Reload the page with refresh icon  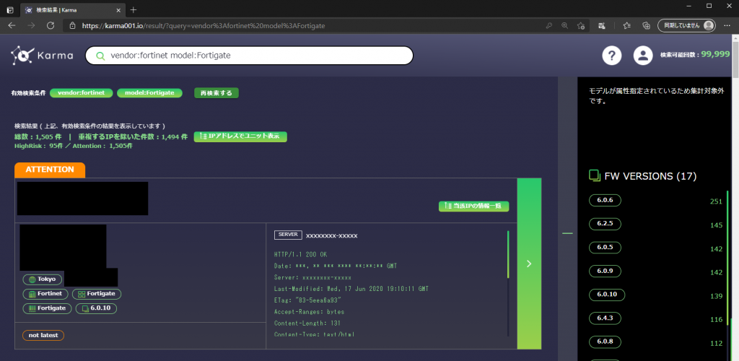pyautogui.click(x=51, y=25)
